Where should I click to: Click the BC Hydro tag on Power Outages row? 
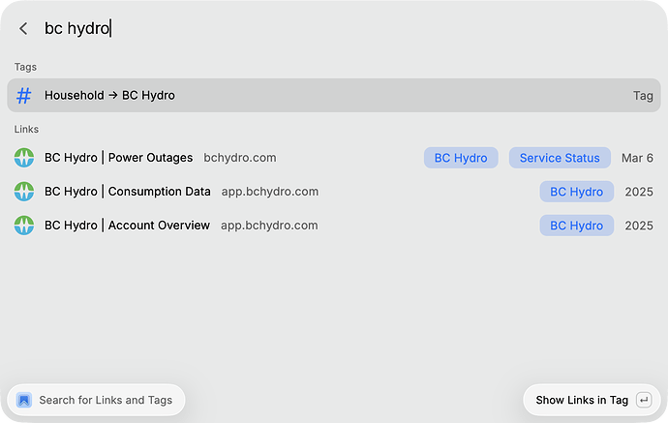(x=461, y=158)
